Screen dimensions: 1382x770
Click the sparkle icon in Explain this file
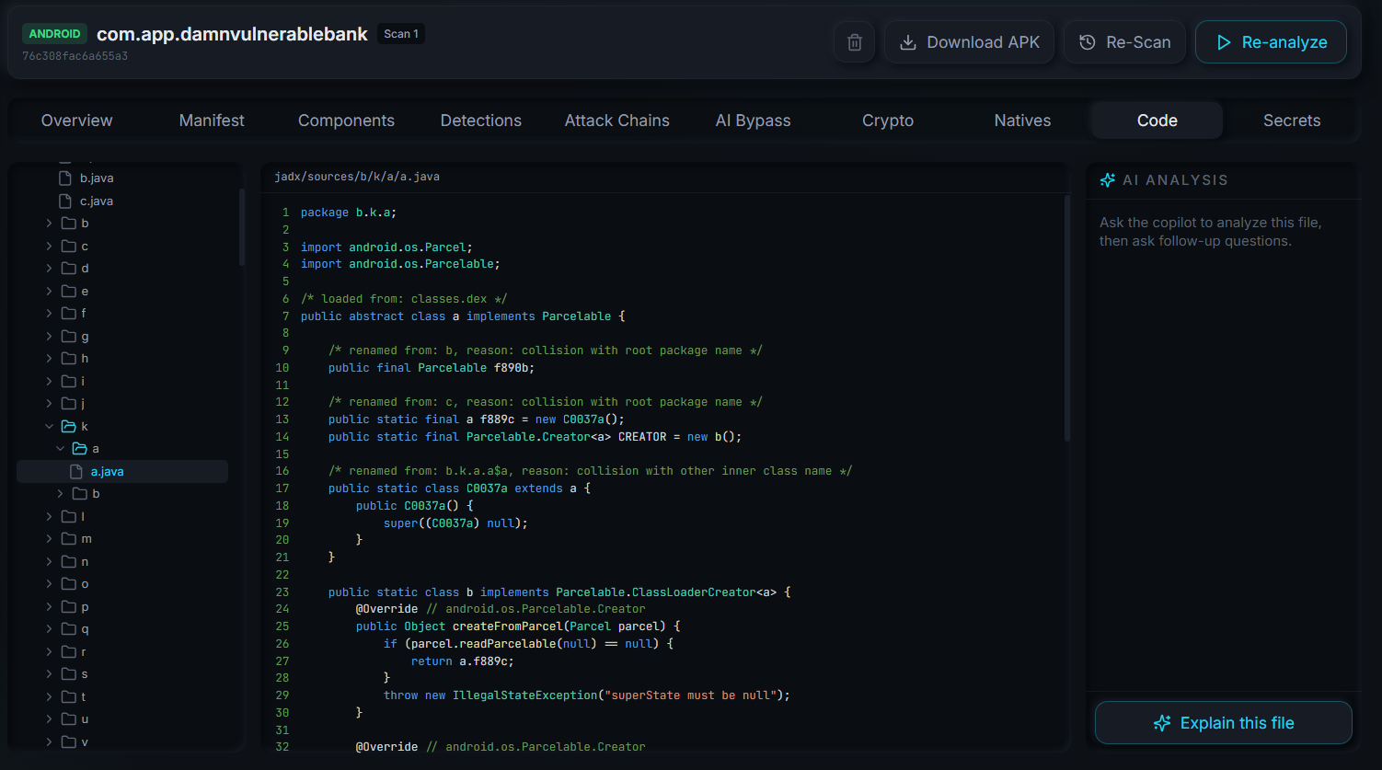[1162, 723]
